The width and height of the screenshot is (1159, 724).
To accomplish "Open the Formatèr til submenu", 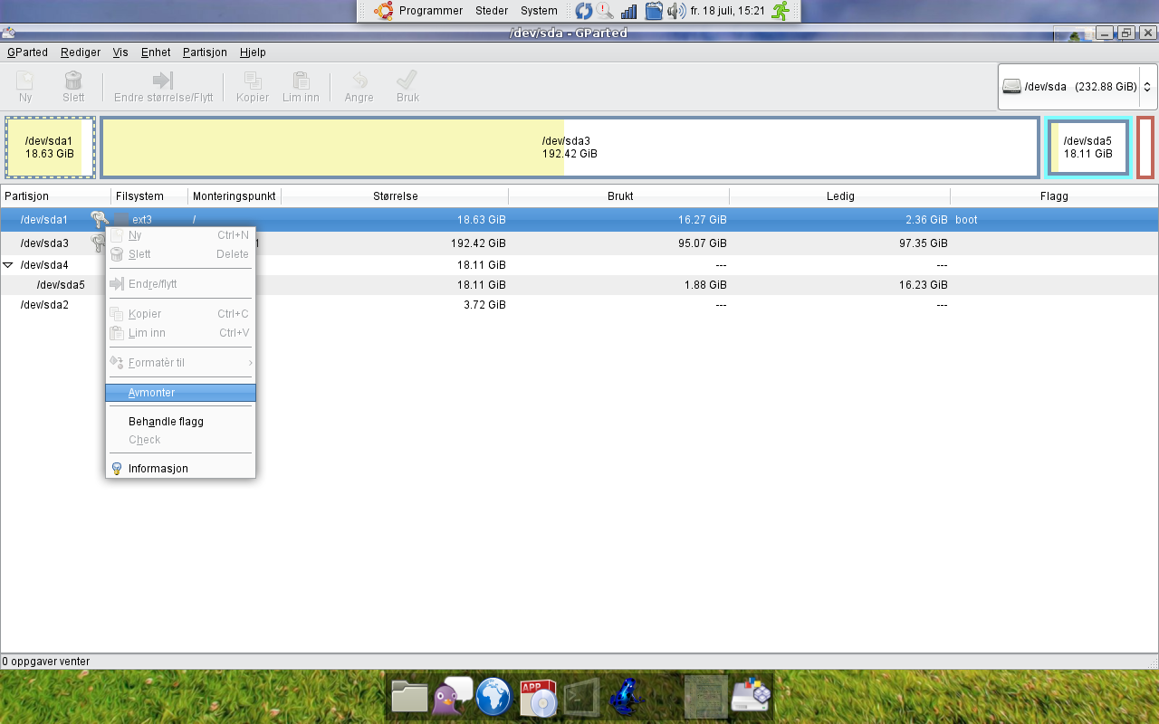I will [180, 363].
